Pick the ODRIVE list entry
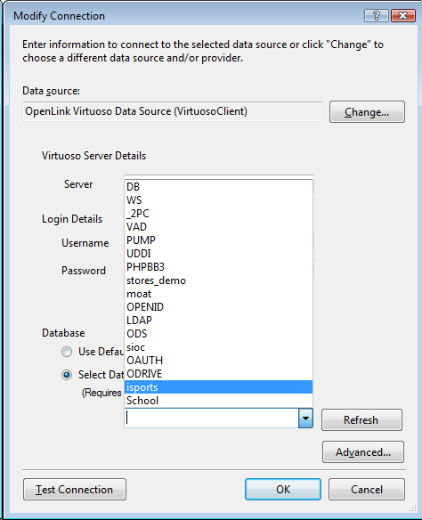 218,374
